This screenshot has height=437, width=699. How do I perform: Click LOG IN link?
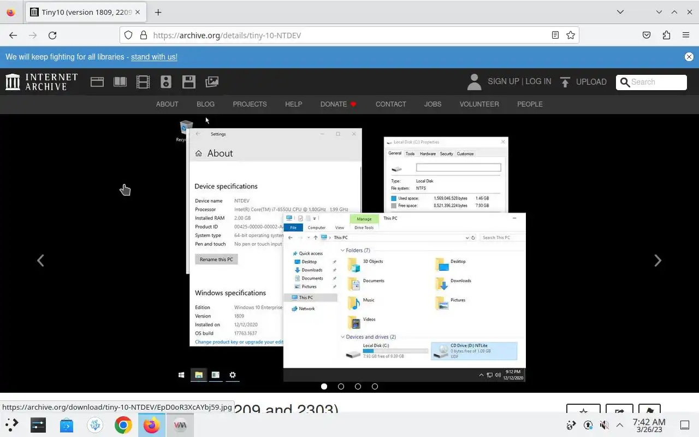pos(538,81)
